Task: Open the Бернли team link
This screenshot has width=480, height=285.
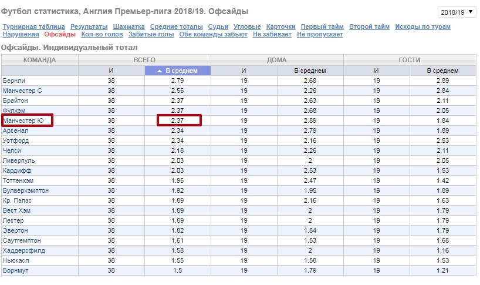Action: tap(13, 81)
